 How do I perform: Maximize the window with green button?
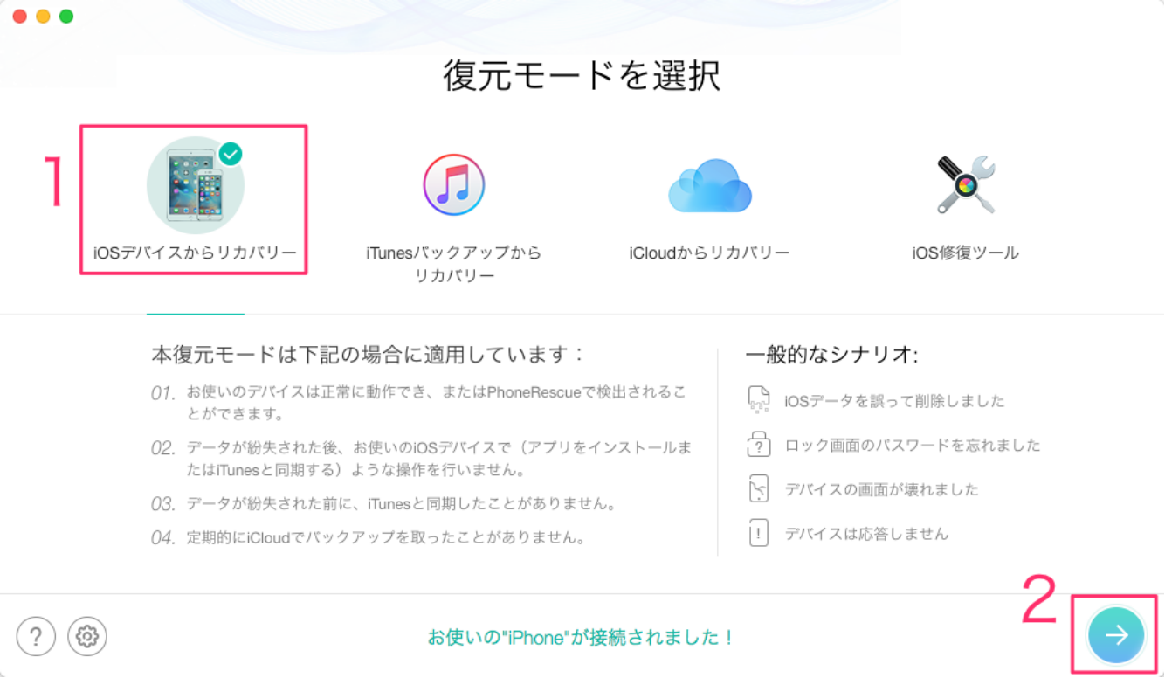66,17
